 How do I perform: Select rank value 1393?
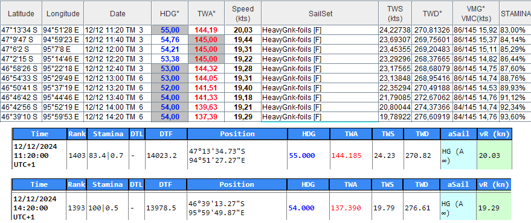pyautogui.click(x=77, y=208)
